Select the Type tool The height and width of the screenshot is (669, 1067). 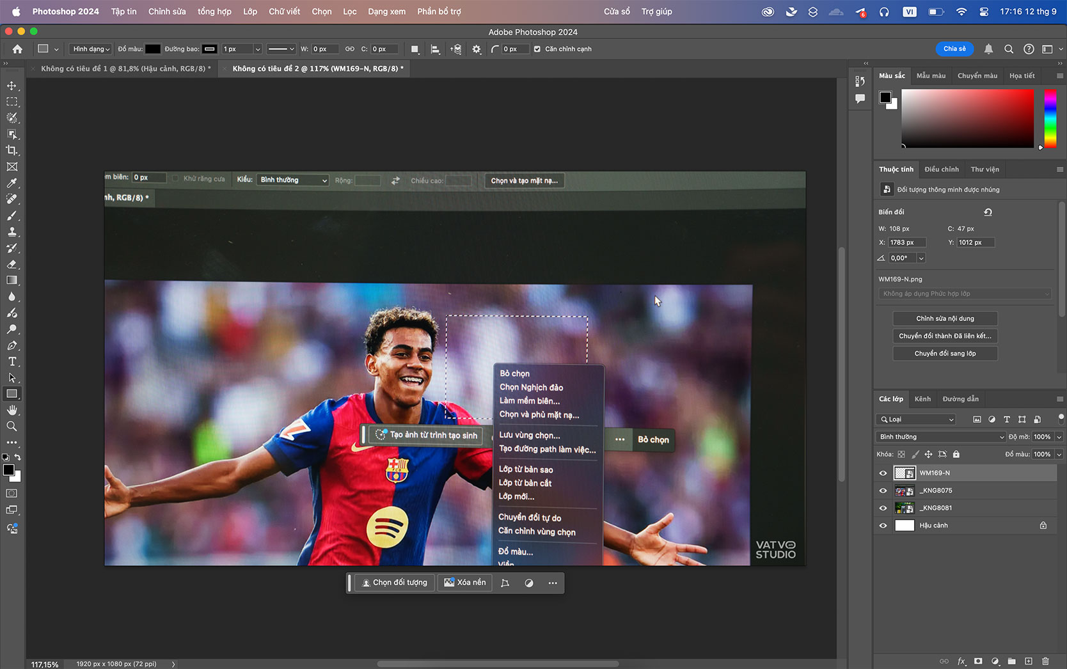[x=12, y=361]
